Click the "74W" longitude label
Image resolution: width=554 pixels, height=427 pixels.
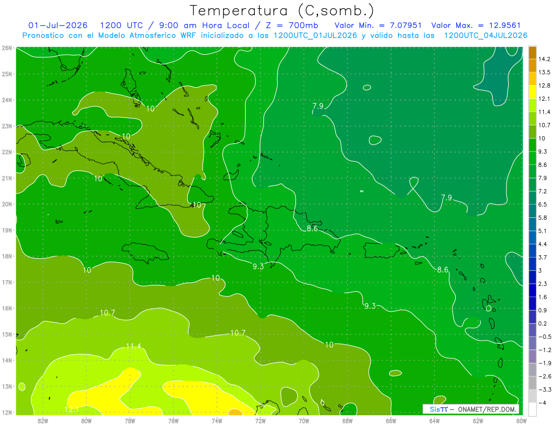point(217,421)
